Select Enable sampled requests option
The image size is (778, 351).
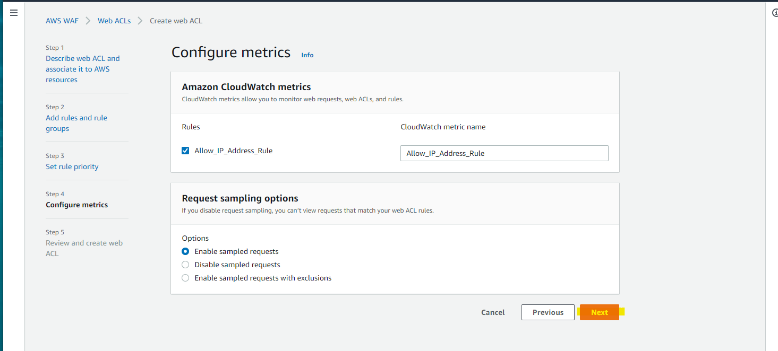[x=185, y=251]
